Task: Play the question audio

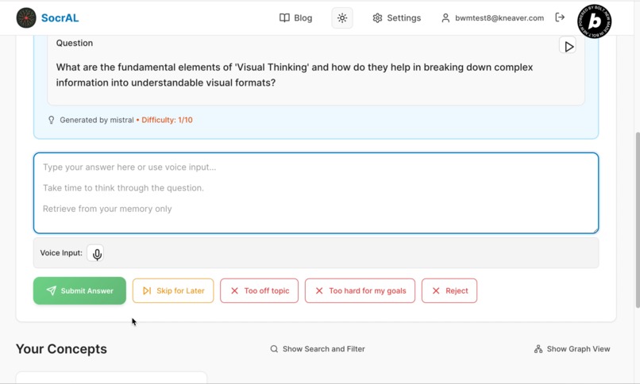Action: pyautogui.click(x=568, y=47)
